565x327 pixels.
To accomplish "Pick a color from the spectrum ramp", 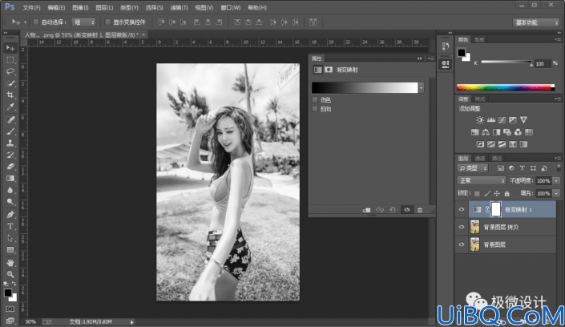I will click(x=506, y=87).
